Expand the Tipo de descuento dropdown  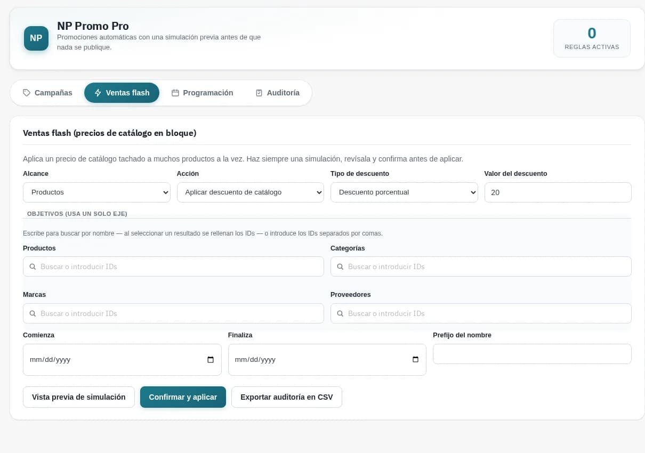point(404,192)
